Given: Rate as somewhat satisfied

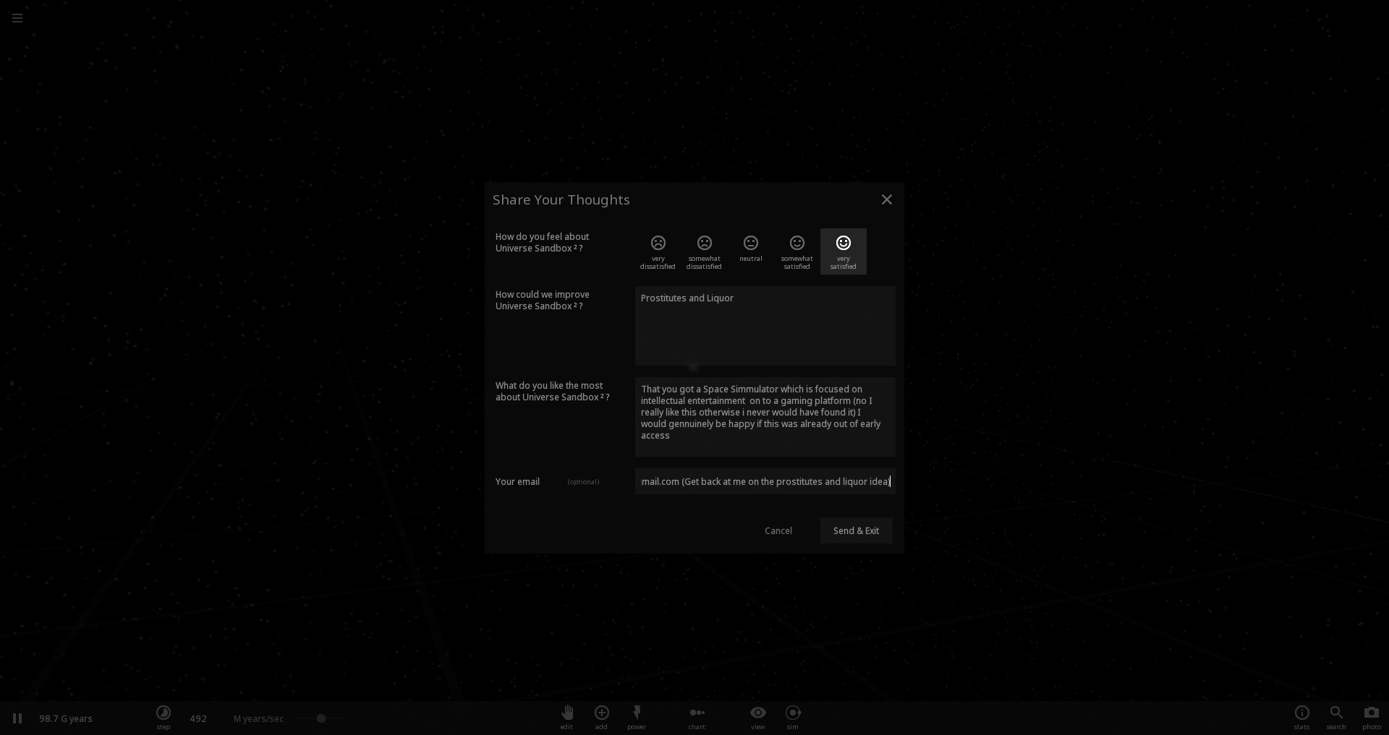Looking at the screenshot, I should point(797,252).
